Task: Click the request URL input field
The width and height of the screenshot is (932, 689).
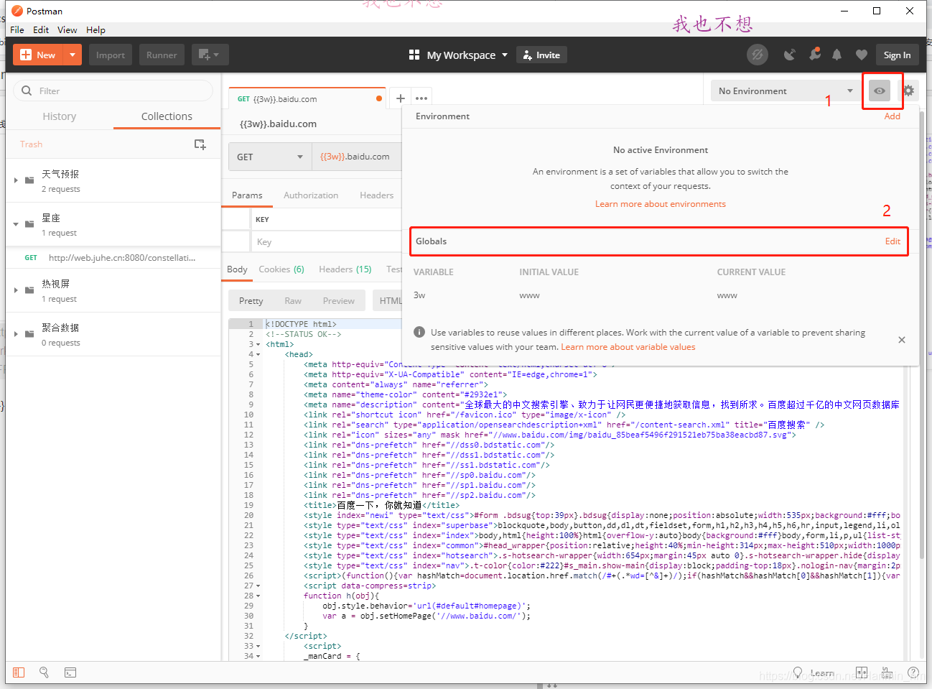Action: [356, 157]
